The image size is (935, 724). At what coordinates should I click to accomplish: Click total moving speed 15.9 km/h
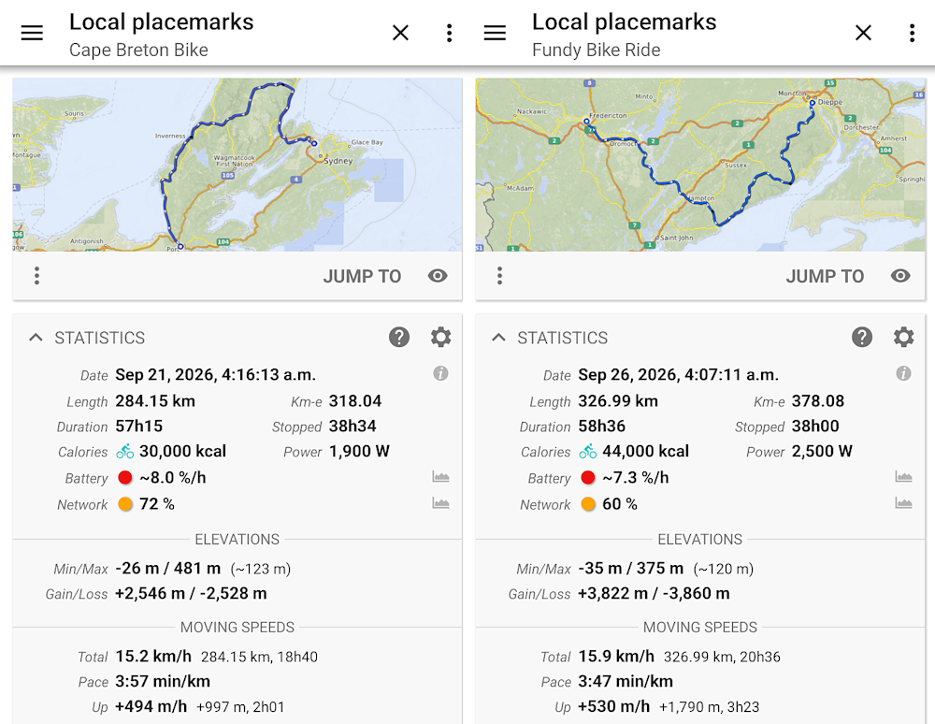tap(616, 656)
